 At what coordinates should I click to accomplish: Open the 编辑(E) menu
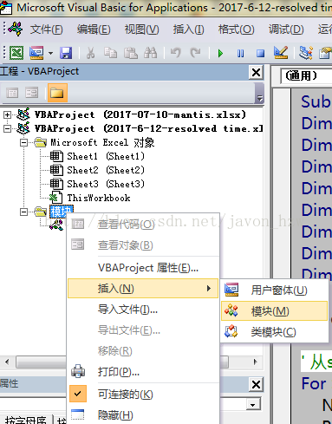pos(94,29)
